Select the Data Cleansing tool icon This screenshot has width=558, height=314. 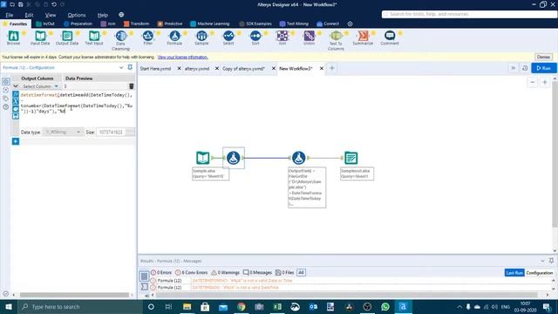coord(120,36)
